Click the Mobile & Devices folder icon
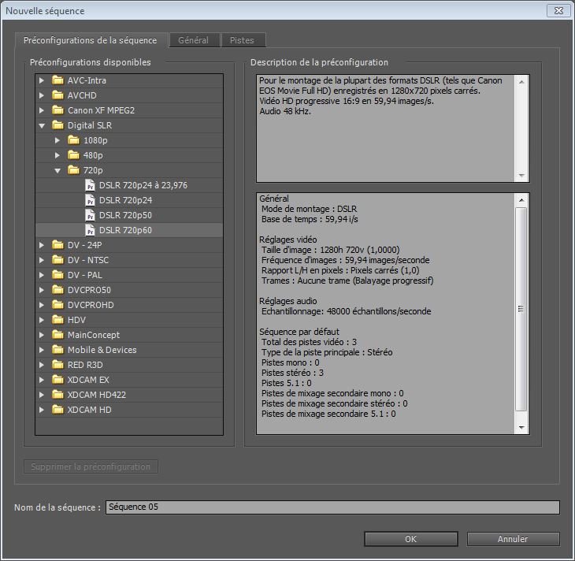The image size is (575, 561). [57, 350]
